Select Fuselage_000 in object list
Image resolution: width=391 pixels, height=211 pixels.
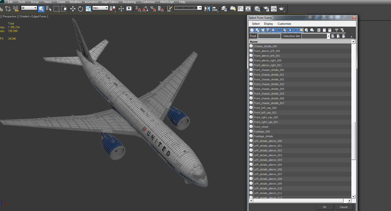tap(262, 132)
